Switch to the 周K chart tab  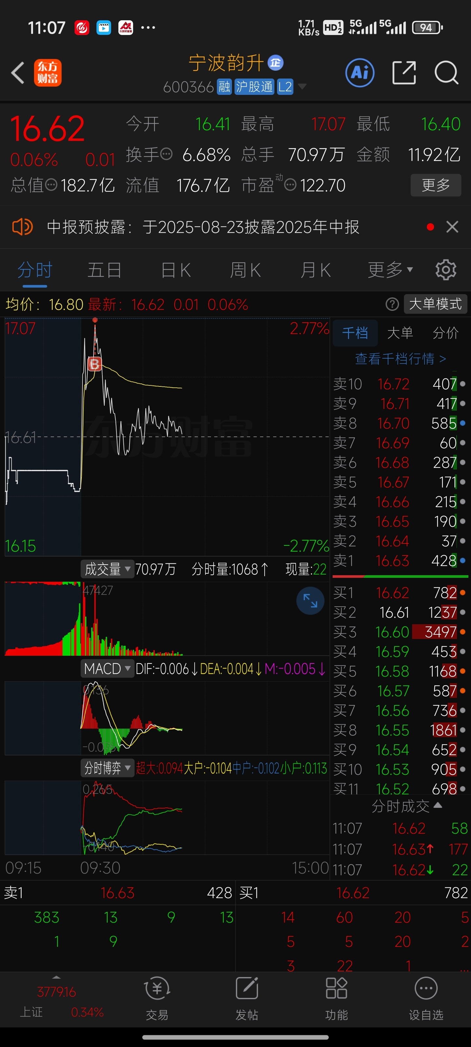245,270
